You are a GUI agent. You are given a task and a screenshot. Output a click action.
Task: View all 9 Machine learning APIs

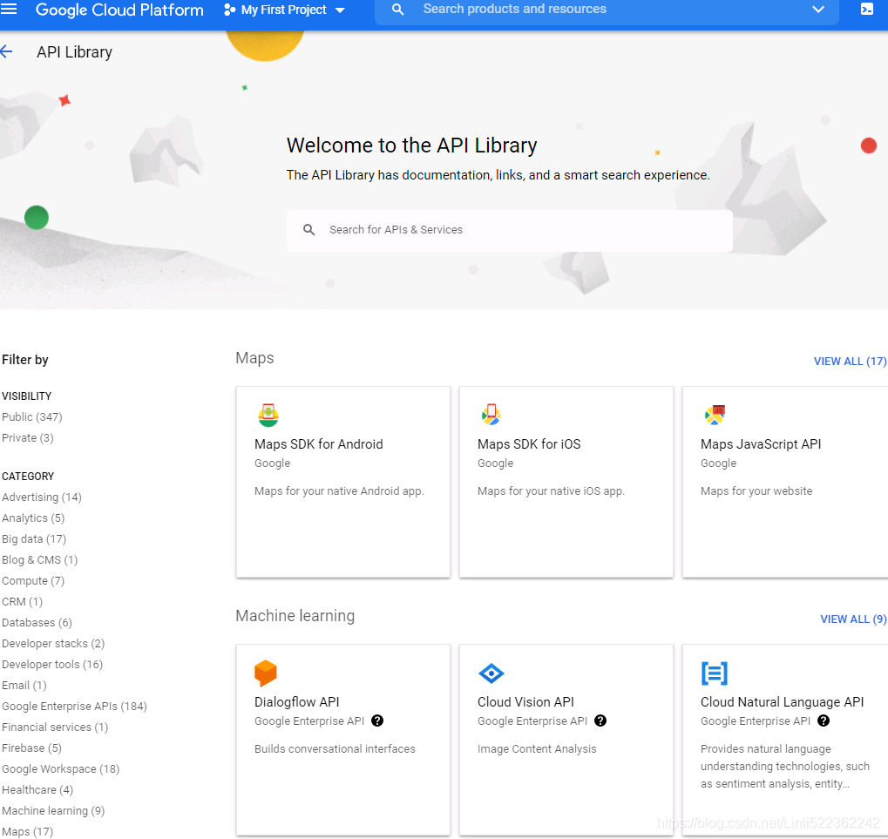pos(853,619)
